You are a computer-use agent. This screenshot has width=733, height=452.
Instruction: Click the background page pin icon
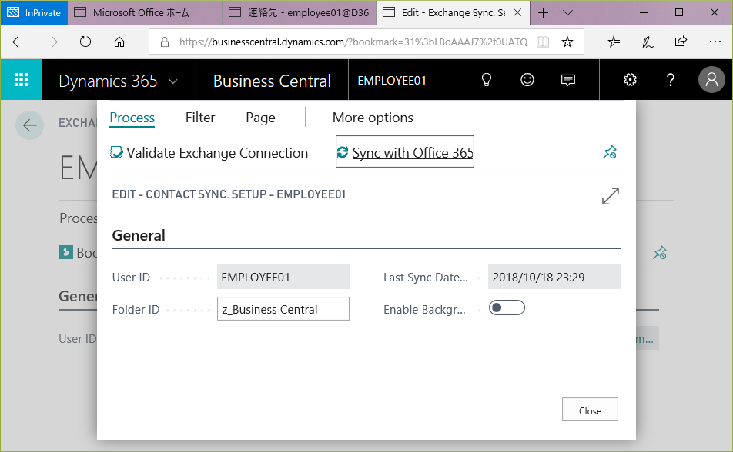point(660,253)
